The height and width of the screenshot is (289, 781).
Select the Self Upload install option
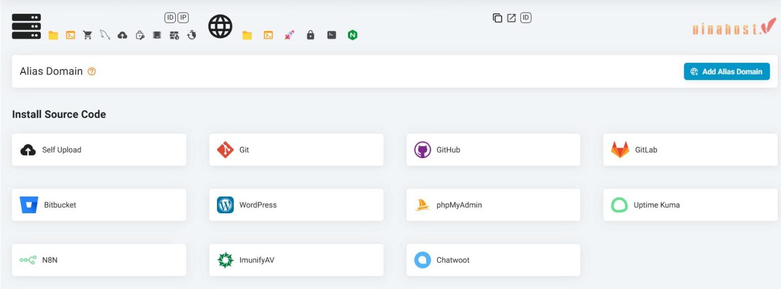point(99,150)
